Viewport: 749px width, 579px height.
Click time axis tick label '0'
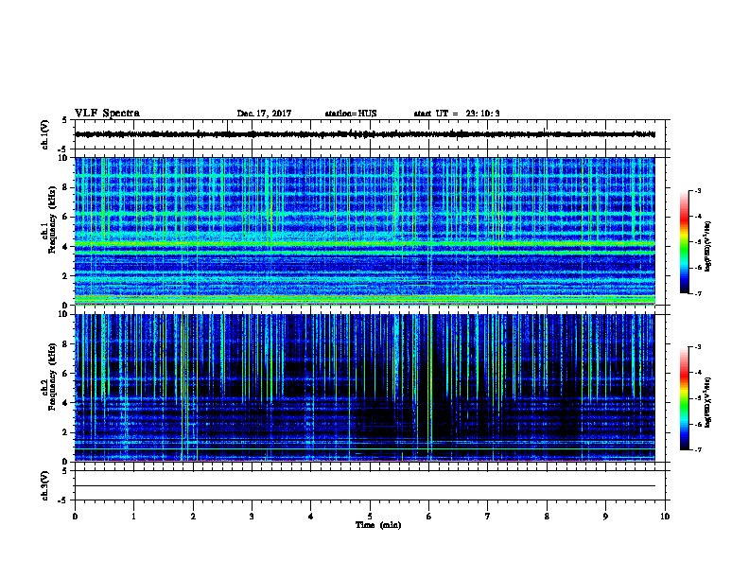point(75,517)
